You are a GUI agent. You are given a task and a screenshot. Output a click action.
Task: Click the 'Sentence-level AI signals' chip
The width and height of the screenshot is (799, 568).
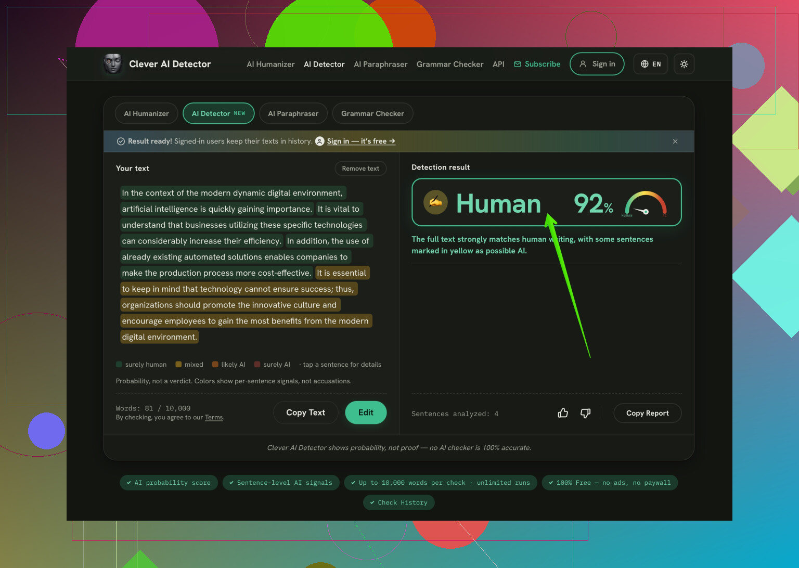click(x=281, y=483)
